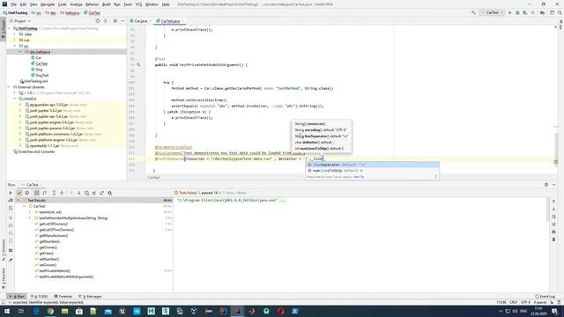564x317 pixels.
Task: Open the File menu
Action: pos(14,4)
